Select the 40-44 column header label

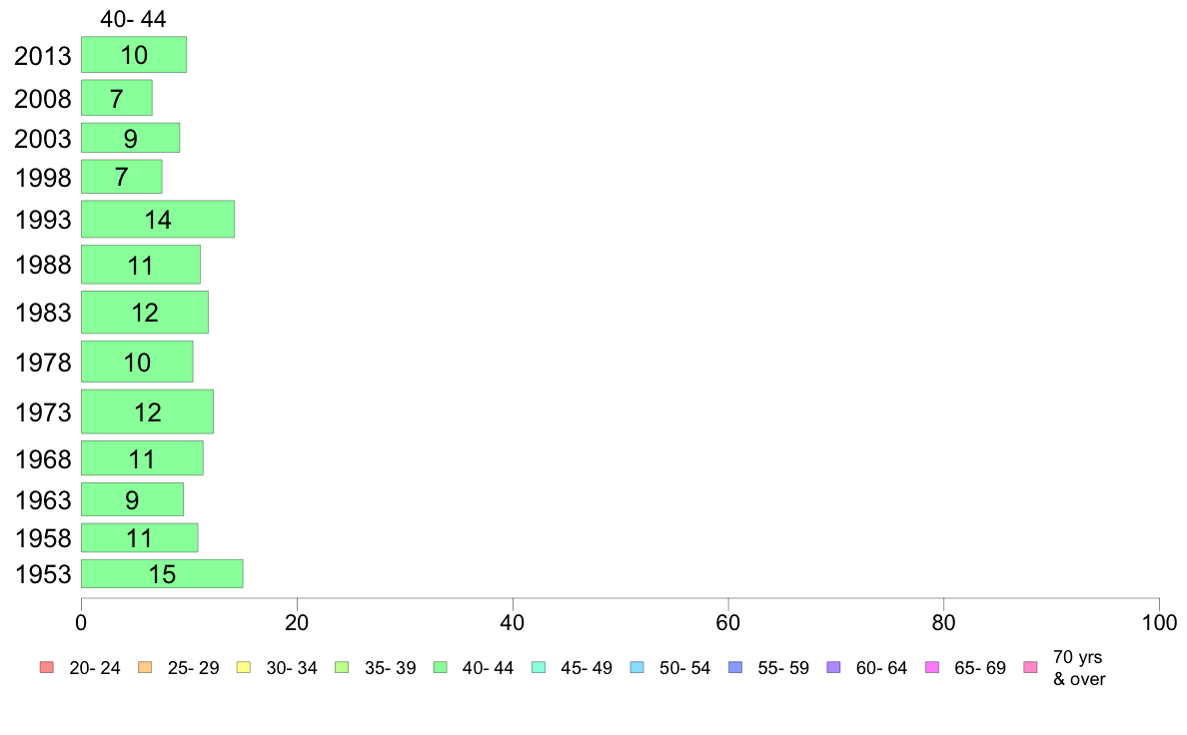point(133,19)
